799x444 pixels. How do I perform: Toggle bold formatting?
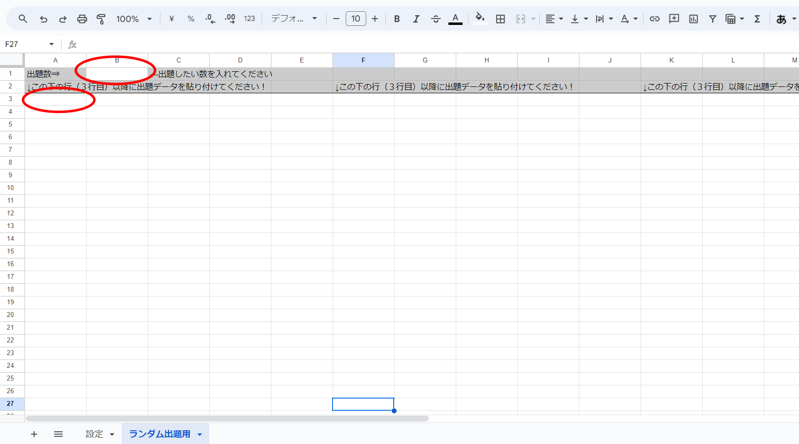click(397, 19)
